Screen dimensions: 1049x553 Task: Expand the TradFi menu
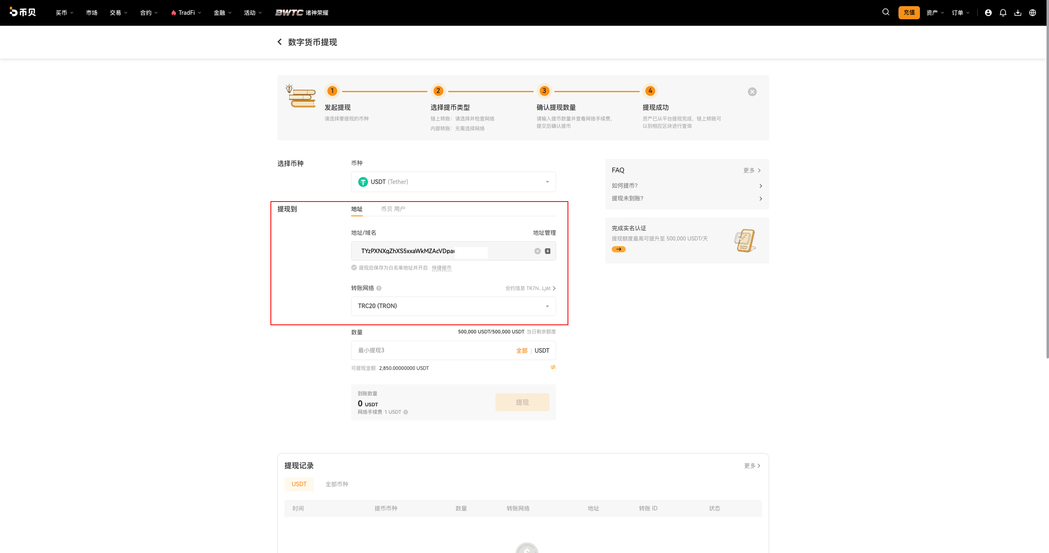coord(186,13)
